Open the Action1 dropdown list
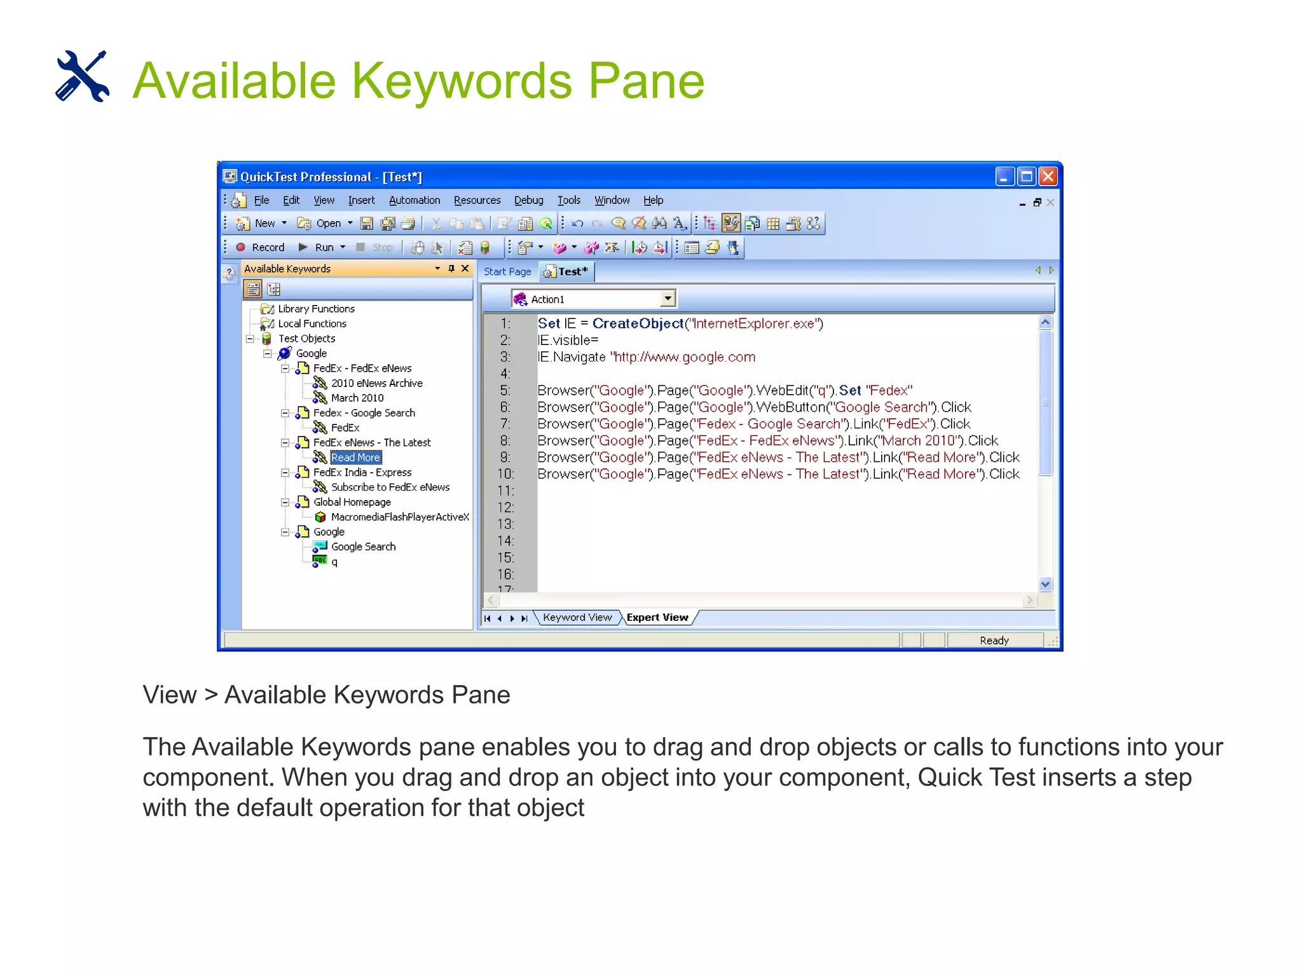This screenshot has width=1302, height=976. pyautogui.click(x=668, y=299)
